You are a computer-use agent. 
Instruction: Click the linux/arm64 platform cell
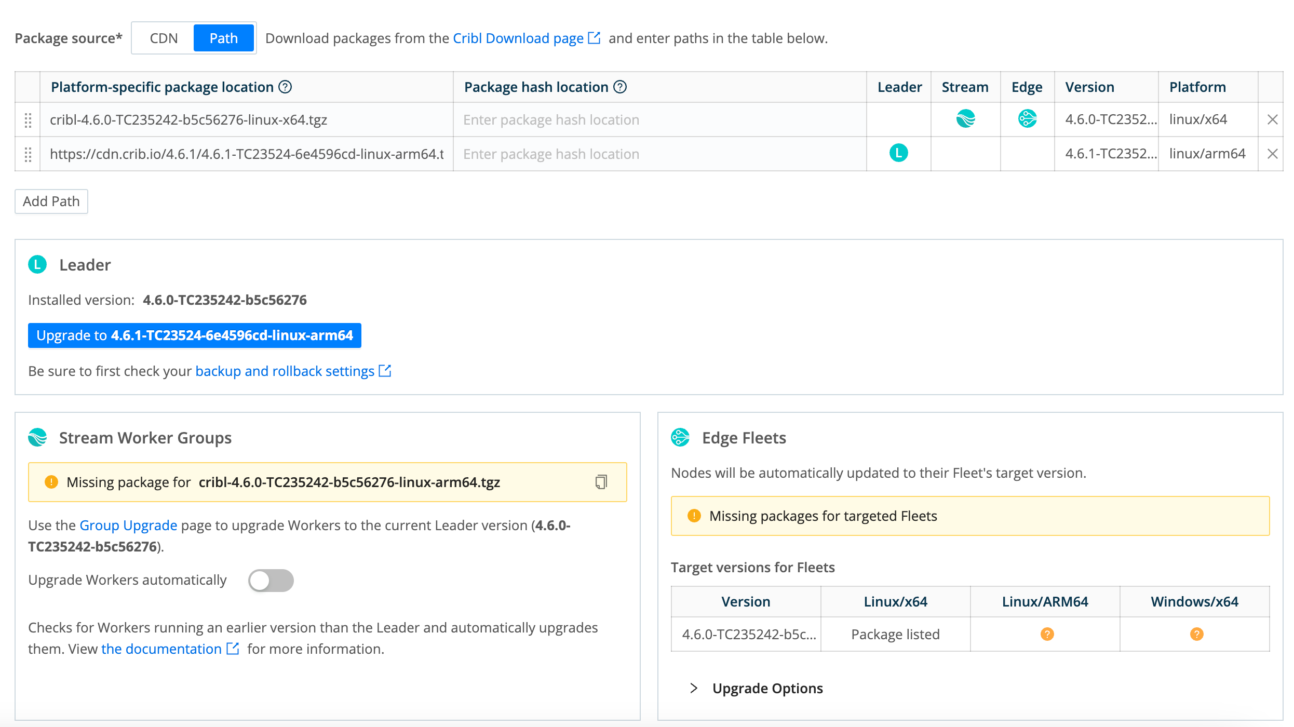(x=1208, y=154)
